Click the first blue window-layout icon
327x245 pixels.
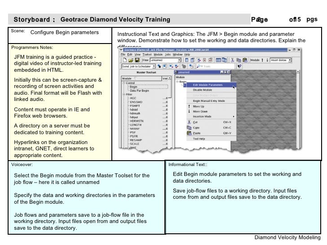187,60
